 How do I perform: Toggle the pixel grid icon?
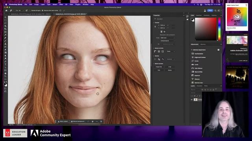163,51
